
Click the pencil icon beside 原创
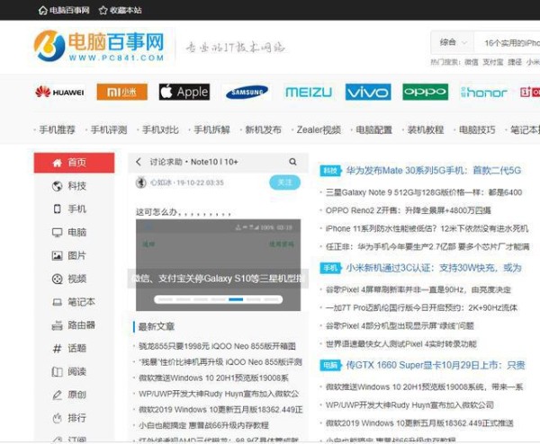click(x=58, y=395)
